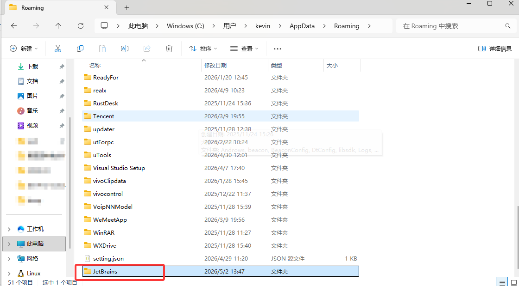Select the JetBrains folder
Viewport: 519px width, 286px height.
pos(221,272)
